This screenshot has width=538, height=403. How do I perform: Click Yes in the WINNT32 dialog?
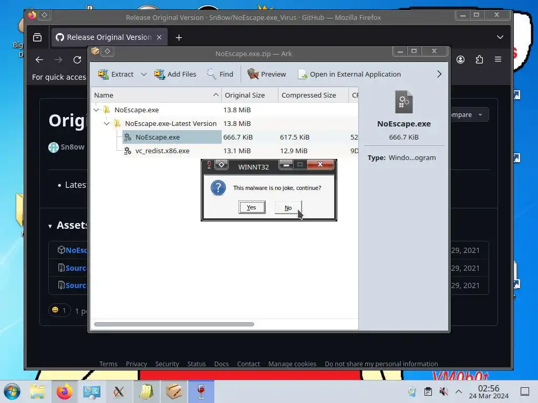(252, 207)
